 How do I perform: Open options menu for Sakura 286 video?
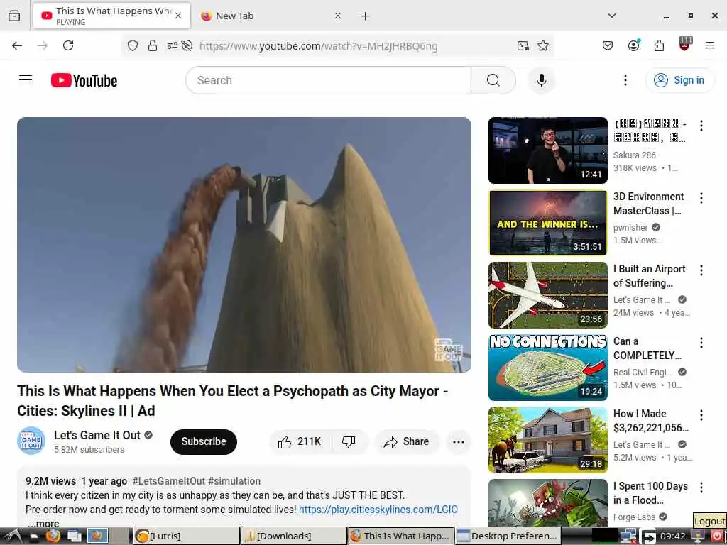(701, 126)
